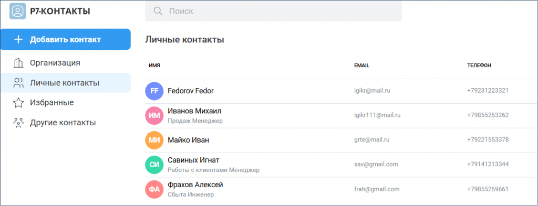This screenshot has height=206, width=538.
Task: Open the СИ avatar of Савиных Игнат
Action: pos(154,165)
